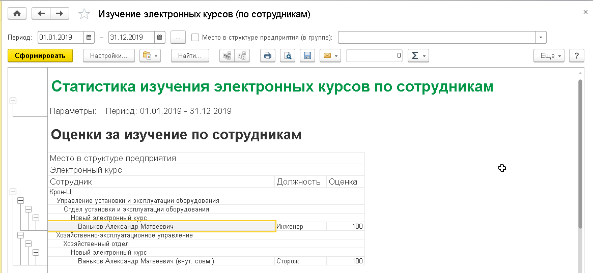The image size is (593, 273).
Task: Click the Home icon button
Action: click(x=17, y=14)
